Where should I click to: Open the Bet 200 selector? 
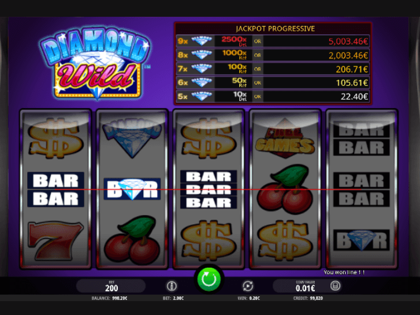111,286
